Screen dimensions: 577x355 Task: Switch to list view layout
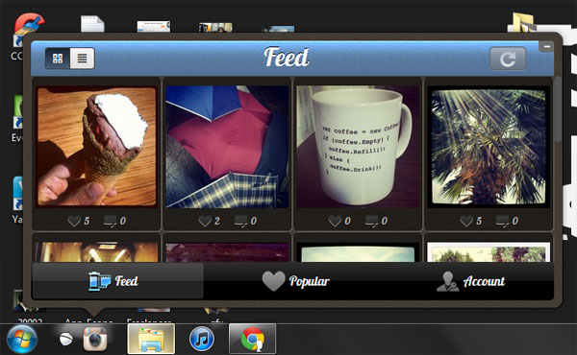click(x=82, y=59)
